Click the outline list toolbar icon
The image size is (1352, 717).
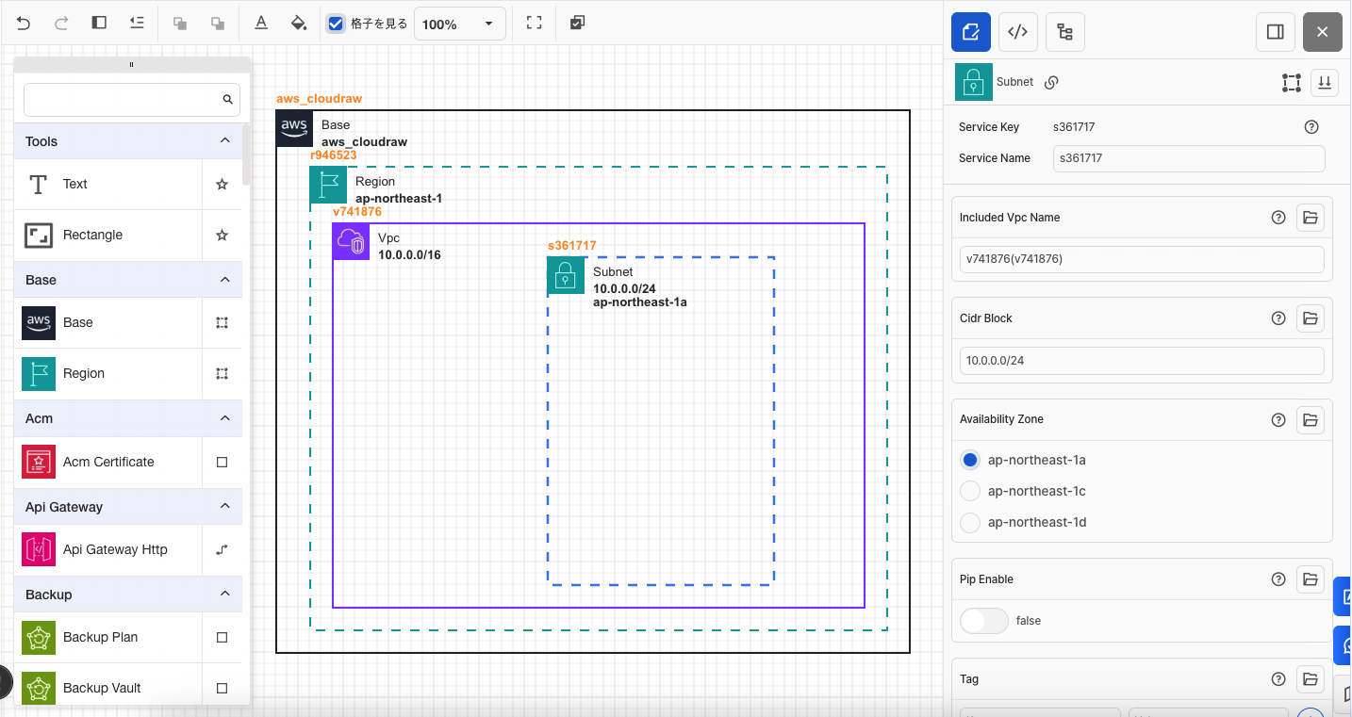(137, 24)
